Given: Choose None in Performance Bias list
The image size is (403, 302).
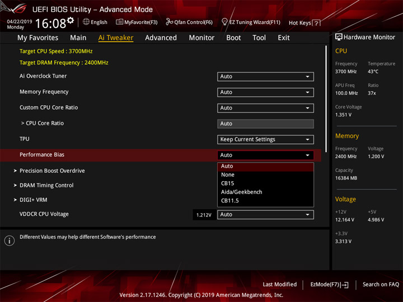Looking at the screenshot, I should [x=265, y=175].
